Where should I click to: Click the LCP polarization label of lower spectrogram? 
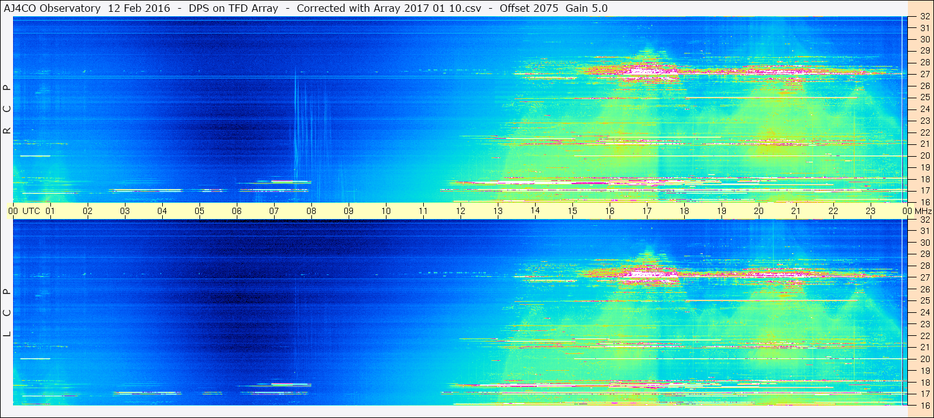pos(7,312)
